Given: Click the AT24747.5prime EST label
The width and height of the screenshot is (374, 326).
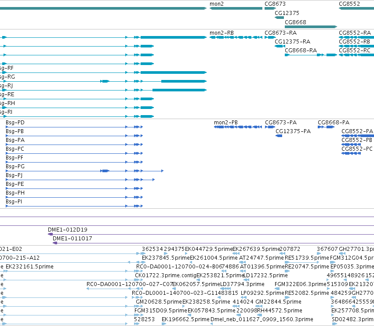Looking at the screenshot, I should pos(261,258).
